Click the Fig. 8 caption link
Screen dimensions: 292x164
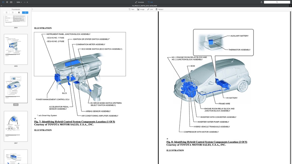(207, 142)
